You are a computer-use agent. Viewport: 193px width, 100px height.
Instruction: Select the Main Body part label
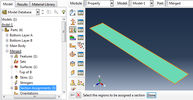(18, 46)
